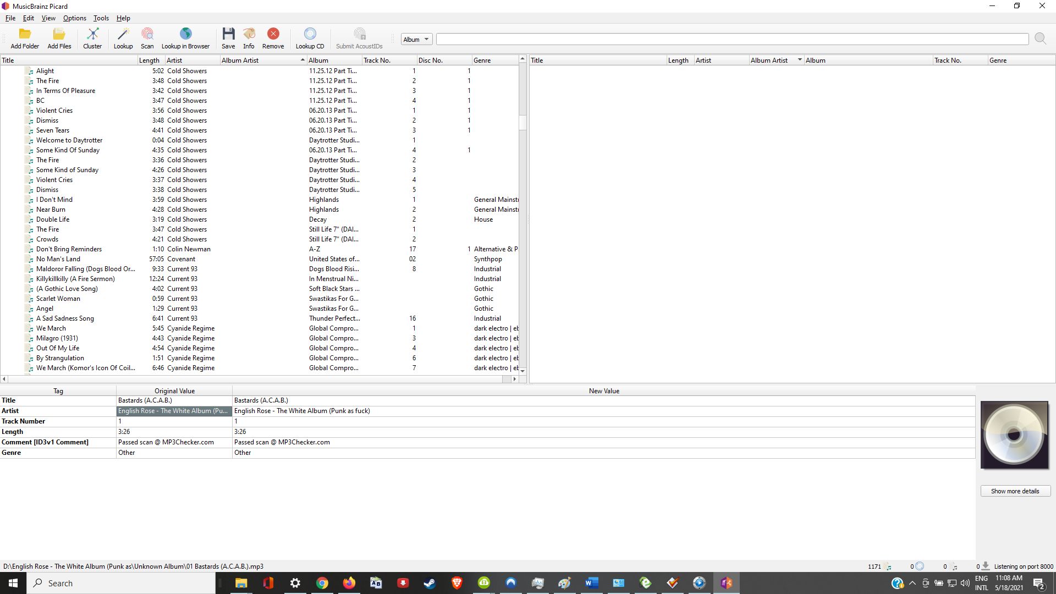Open Firefox from the taskbar

[349, 583]
